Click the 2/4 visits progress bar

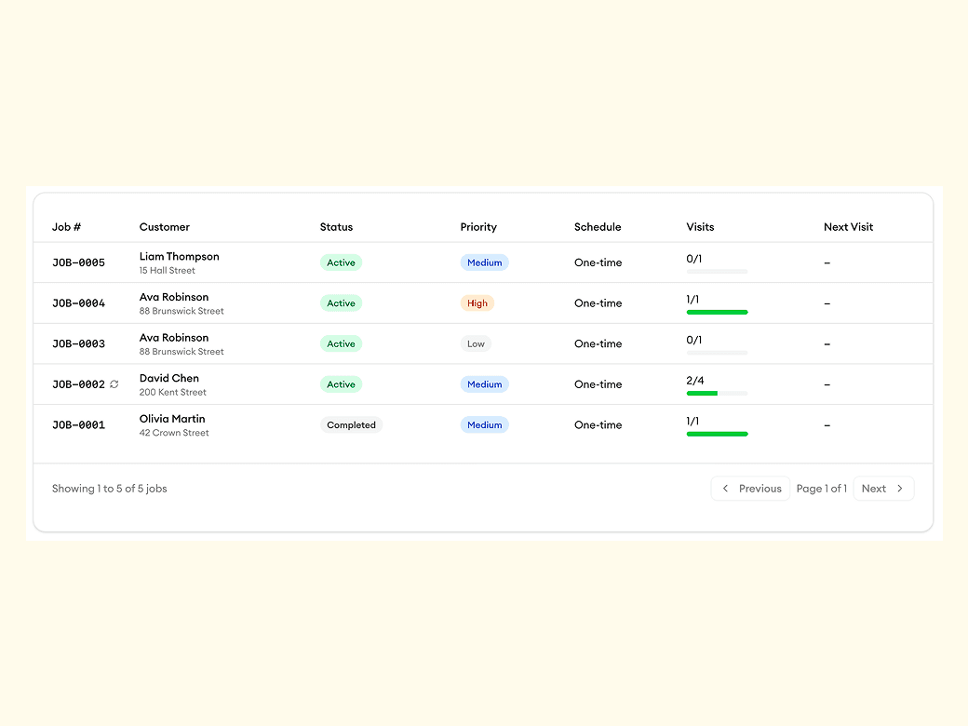[x=717, y=394]
